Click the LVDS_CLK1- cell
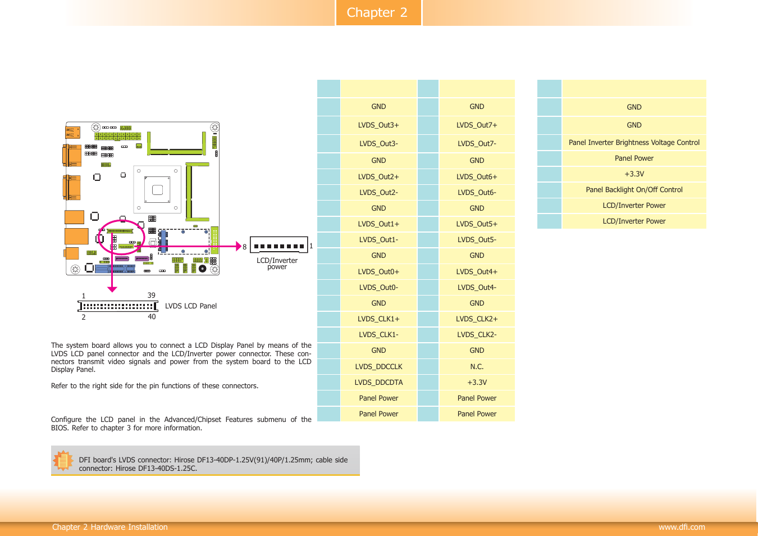Screen dimensions: 758x536 click(x=378, y=335)
